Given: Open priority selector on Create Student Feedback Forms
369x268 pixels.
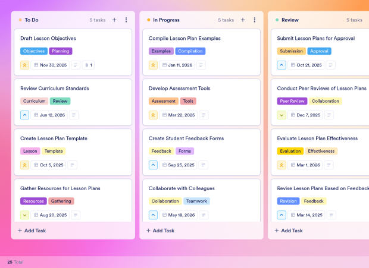Looking at the screenshot, I should point(153,165).
